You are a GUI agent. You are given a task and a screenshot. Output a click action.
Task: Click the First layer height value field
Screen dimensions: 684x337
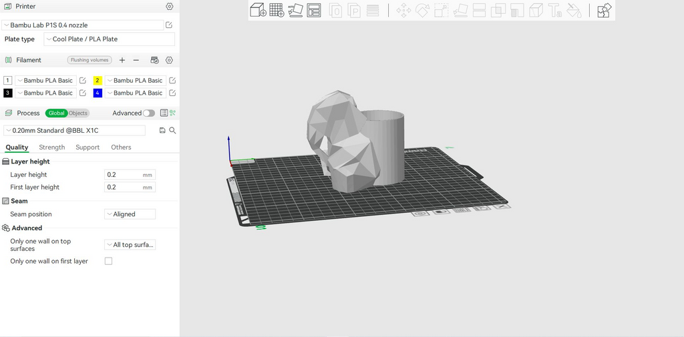coord(130,187)
